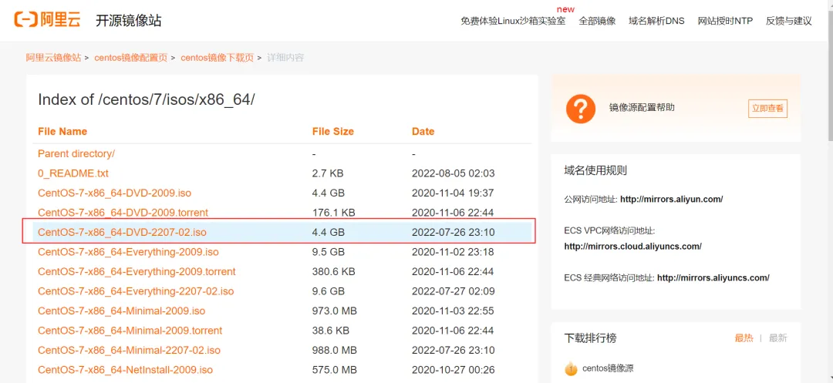Click the 镜像源配置帮助 text
Viewport: 833px width, 383px height.
point(642,108)
